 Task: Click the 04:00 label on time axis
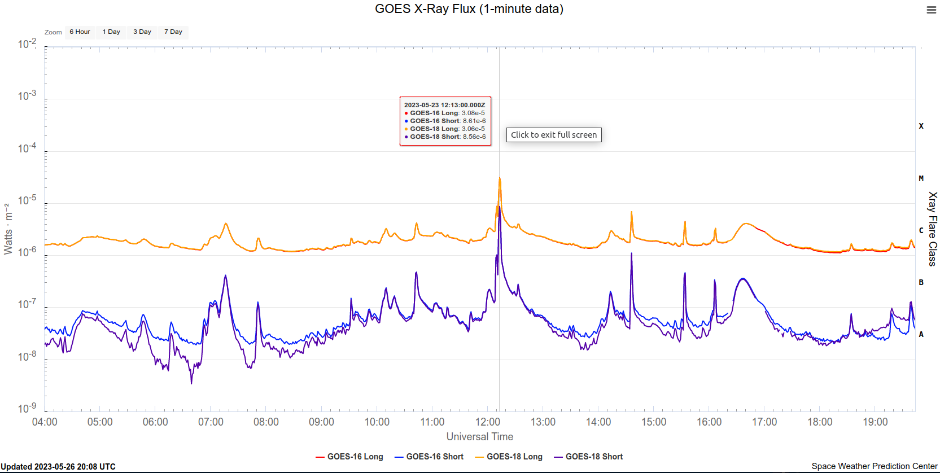click(45, 422)
